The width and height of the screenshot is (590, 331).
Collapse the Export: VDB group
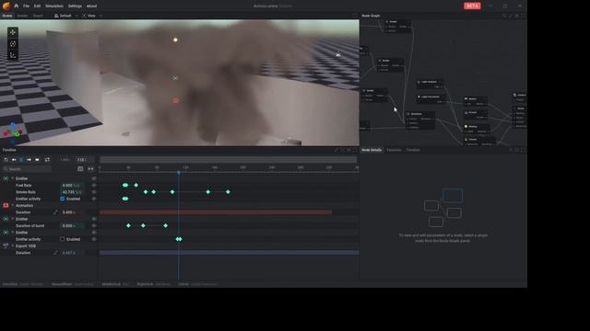point(12,246)
